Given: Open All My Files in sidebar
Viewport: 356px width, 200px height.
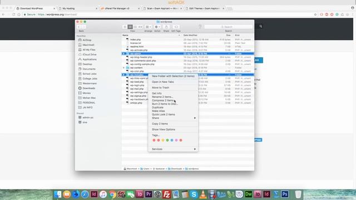Looking at the screenshot, I should (x=89, y=49).
